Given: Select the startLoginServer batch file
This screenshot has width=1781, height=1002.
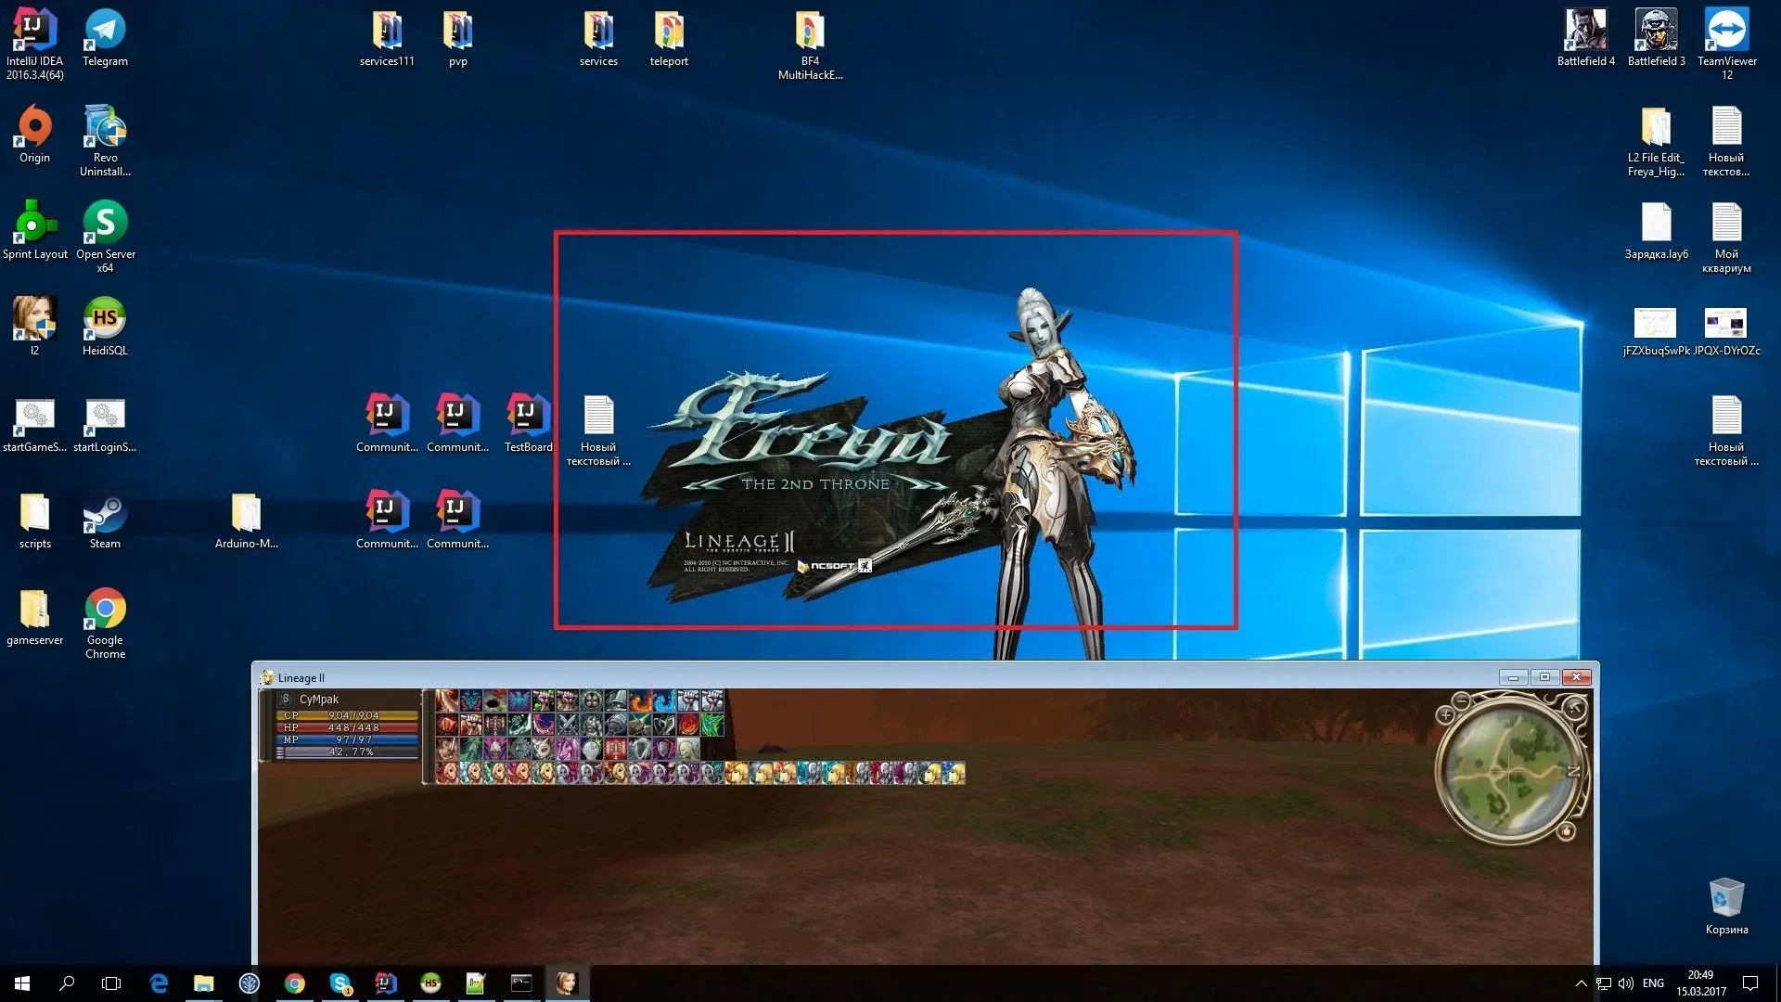Looking at the screenshot, I should pos(105,425).
